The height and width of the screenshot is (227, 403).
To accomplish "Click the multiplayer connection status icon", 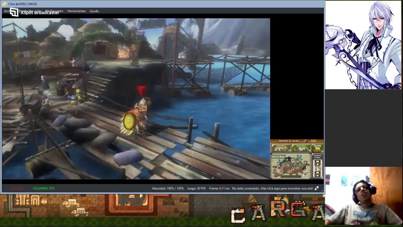I will [x=317, y=188].
